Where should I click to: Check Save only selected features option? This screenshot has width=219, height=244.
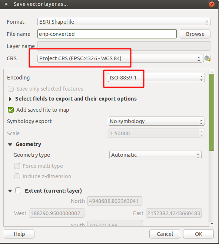[11, 89]
